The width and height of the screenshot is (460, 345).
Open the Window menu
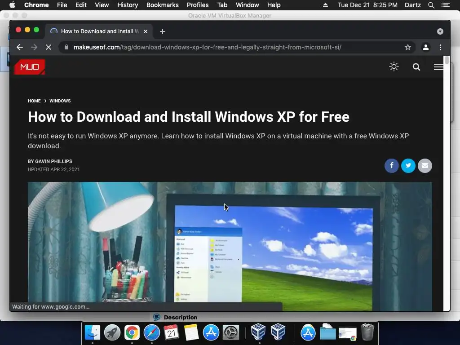[x=248, y=5]
